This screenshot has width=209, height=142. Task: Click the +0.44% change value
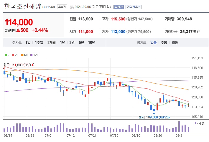click(x=40, y=30)
